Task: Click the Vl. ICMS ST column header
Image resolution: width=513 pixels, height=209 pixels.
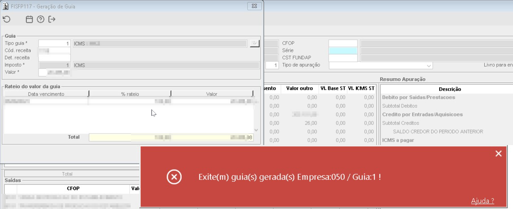Action: click(362, 89)
